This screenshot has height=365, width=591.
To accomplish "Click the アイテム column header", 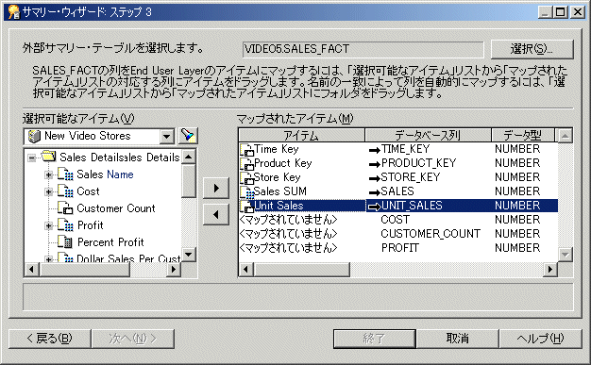I will [x=301, y=135].
